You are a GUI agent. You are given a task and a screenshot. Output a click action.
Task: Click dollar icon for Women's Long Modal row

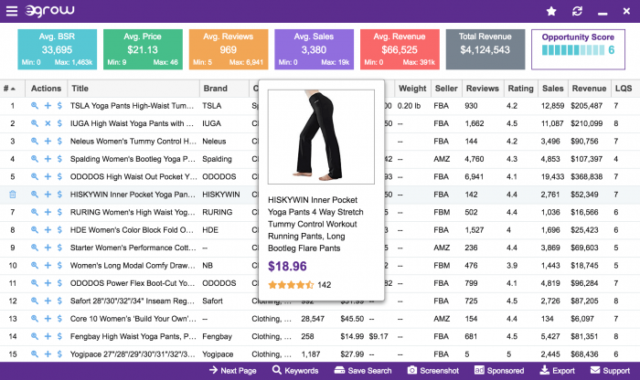tap(59, 266)
